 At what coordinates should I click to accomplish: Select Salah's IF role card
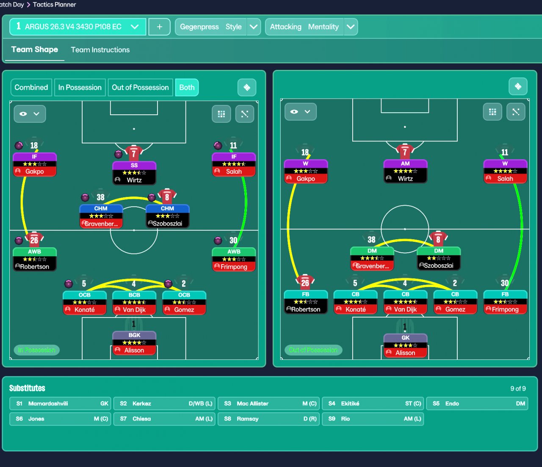pyautogui.click(x=234, y=164)
